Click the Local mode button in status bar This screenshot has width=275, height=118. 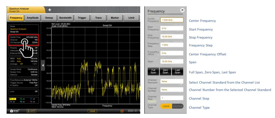pos(92,111)
